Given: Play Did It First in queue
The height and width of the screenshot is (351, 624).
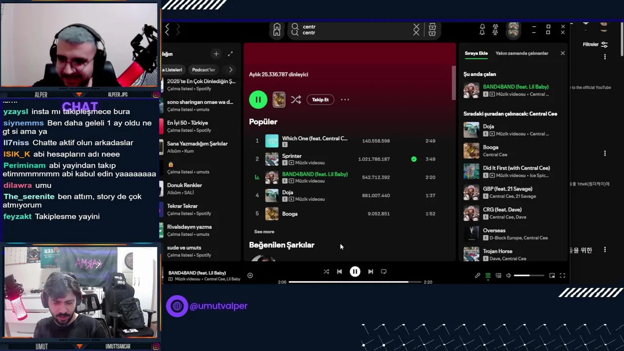Looking at the screenshot, I should [512, 172].
